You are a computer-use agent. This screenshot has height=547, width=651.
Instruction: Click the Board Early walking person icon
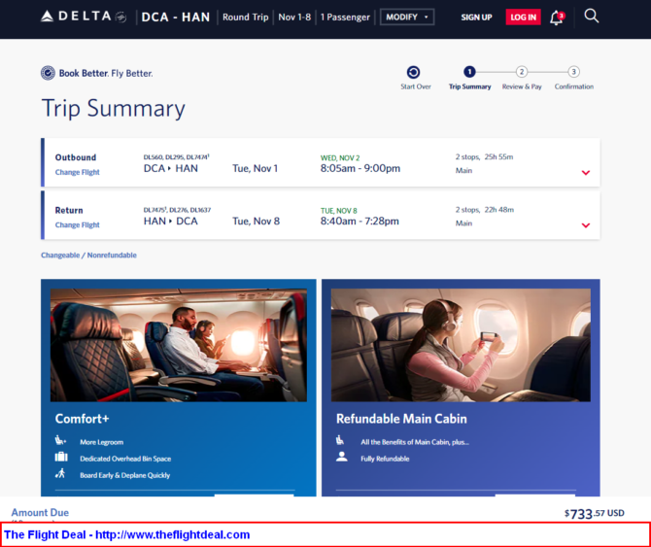[60, 473]
